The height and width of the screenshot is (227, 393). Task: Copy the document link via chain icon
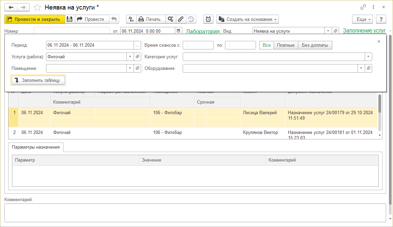pos(363,7)
